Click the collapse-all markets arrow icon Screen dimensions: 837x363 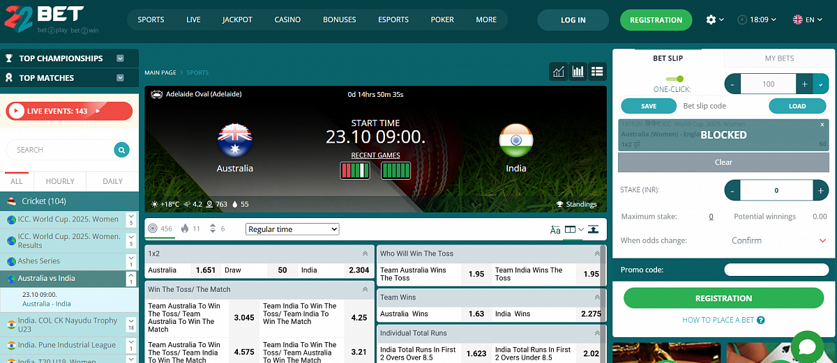pos(594,229)
